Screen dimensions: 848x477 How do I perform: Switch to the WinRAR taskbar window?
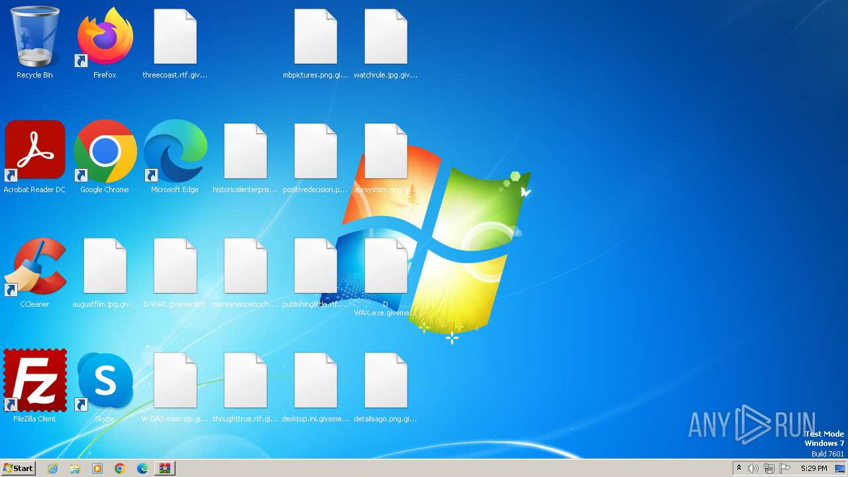165,468
